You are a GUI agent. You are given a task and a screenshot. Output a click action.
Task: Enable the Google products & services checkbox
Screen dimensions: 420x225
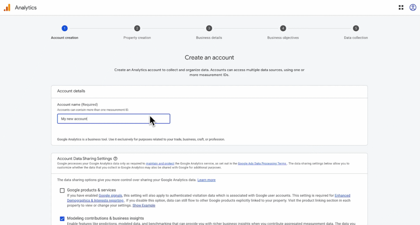click(62, 191)
